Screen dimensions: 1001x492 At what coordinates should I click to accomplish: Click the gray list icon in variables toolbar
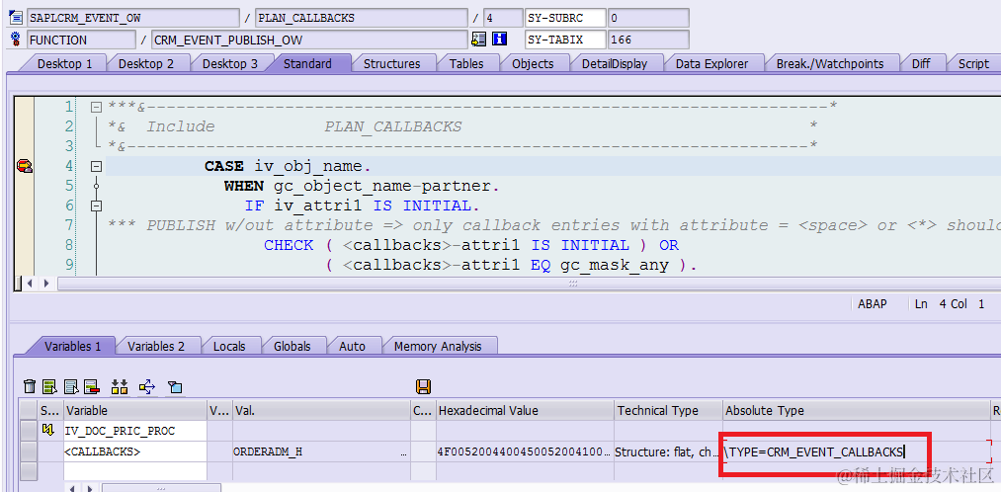pos(71,386)
